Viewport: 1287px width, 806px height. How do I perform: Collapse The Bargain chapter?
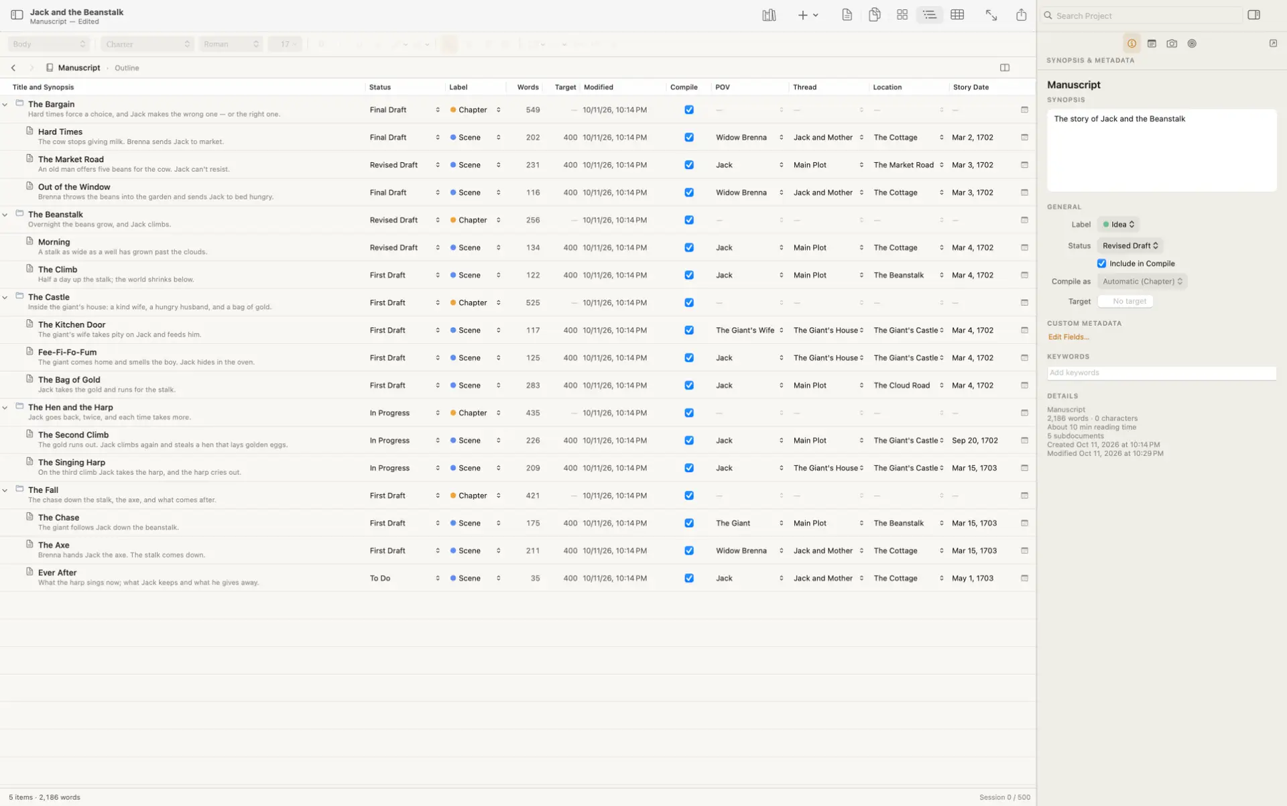(5, 105)
